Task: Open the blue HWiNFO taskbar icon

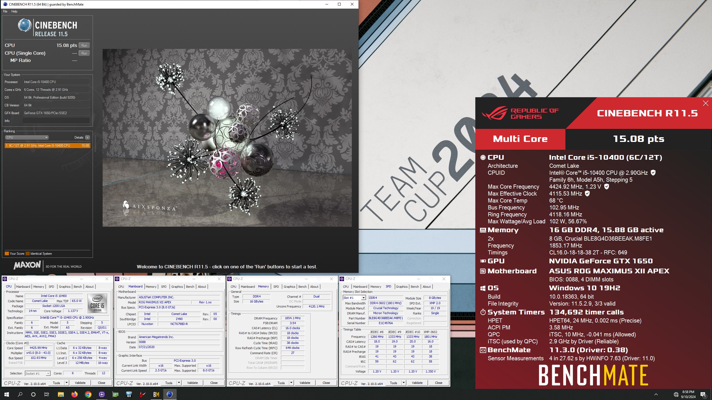Action: tap(129, 394)
